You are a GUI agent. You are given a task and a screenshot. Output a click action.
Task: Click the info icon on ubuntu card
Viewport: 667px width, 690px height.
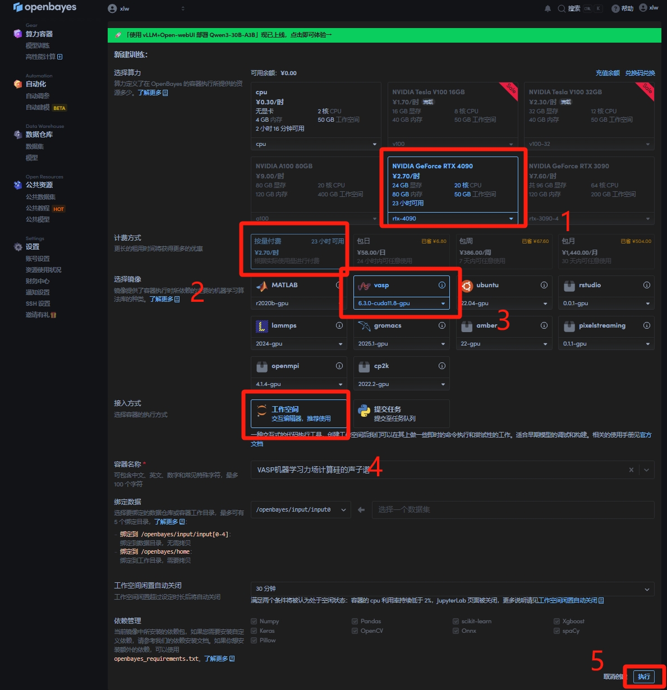pyautogui.click(x=544, y=285)
